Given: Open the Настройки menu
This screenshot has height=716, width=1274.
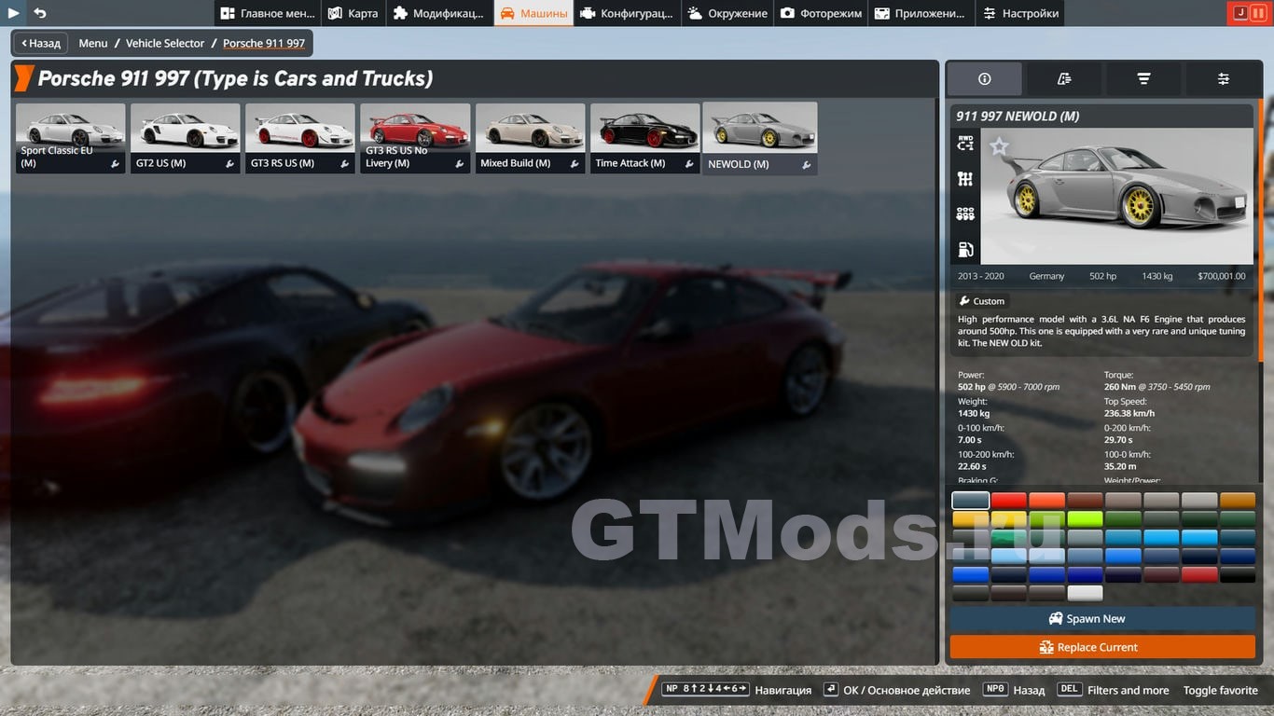Looking at the screenshot, I should point(1019,13).
